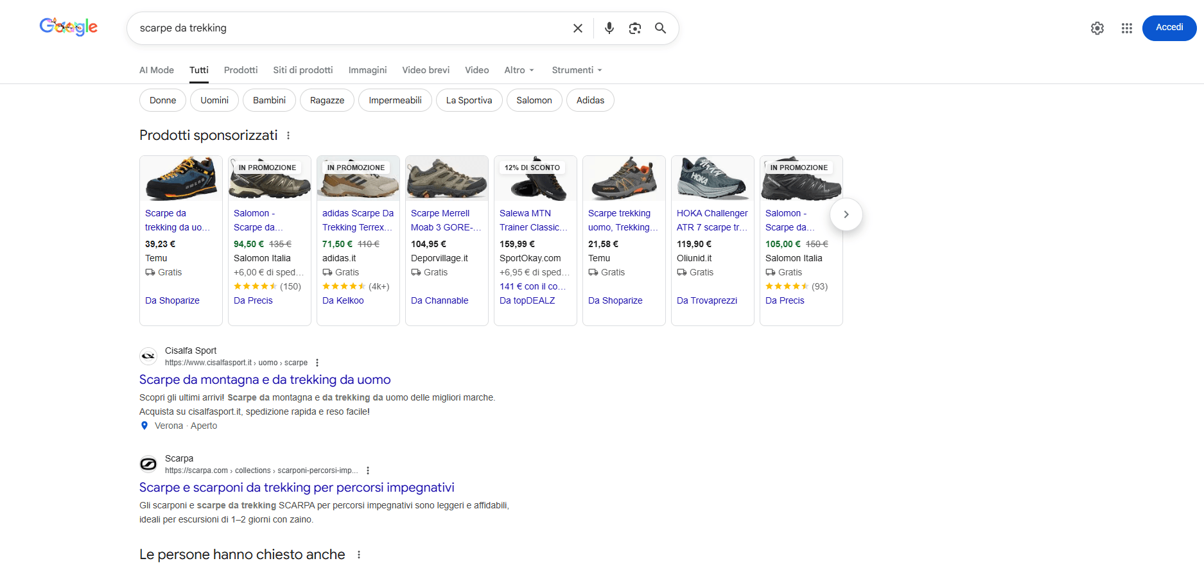
Task: Open Scarpe e scarponi da trekking per percorsi impegnativi
Action: pos(297,488)
